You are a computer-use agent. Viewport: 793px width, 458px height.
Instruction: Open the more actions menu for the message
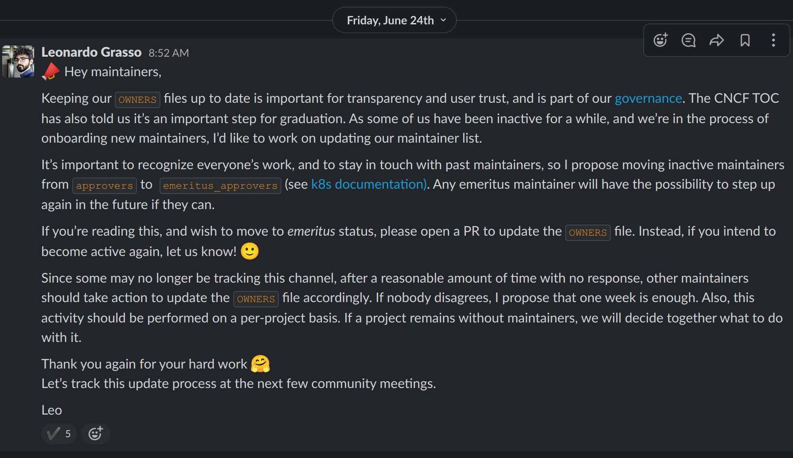(773, 40)
